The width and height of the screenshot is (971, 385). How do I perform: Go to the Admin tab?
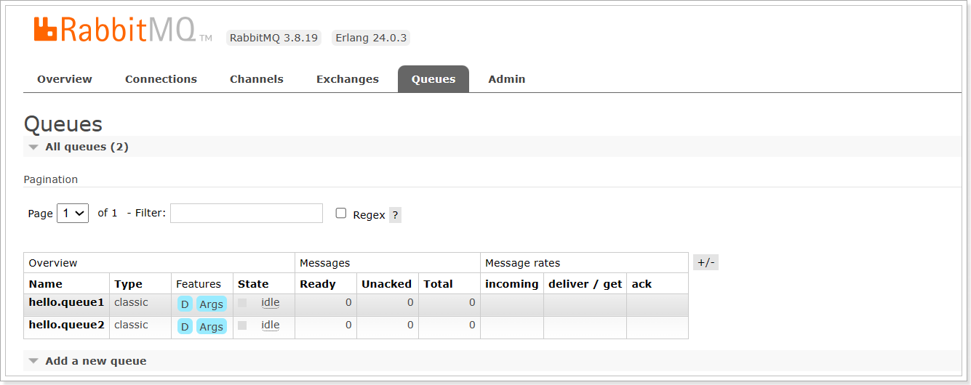pyautogui.click(x=507, y=79)
